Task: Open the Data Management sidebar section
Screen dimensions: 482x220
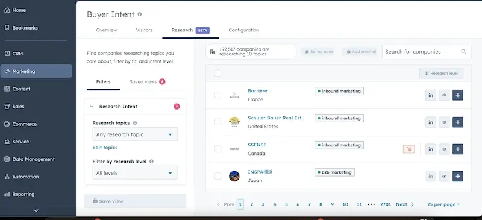Action: [x=30, y=159]
